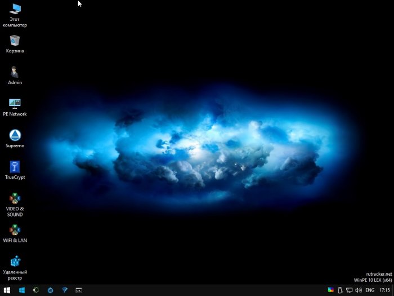Viewport: 394px width, 296px height.
Task: Open the VIDEO & SOUND shortcut
Action: 15,198
